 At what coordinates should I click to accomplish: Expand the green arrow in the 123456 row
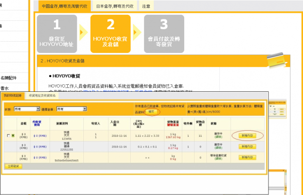coord(13,136)
